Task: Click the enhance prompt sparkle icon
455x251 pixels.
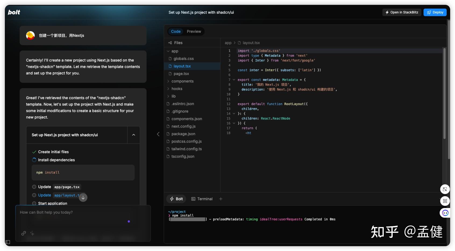Action: click(x=32, y=233)
